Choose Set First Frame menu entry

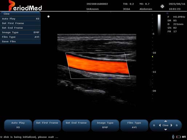coord(20,23)
